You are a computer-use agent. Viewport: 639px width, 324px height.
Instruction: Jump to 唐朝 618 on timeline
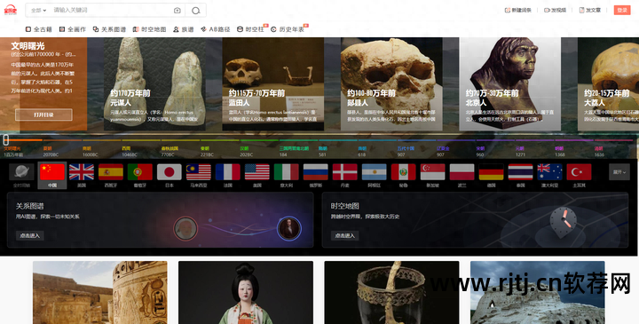(x=362, y=152)
